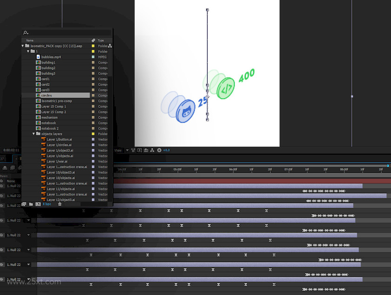The width and height of the screenshot is (391, 295).
Task: Click the bottom vertex of the vertical path
Action: (208, 120)
